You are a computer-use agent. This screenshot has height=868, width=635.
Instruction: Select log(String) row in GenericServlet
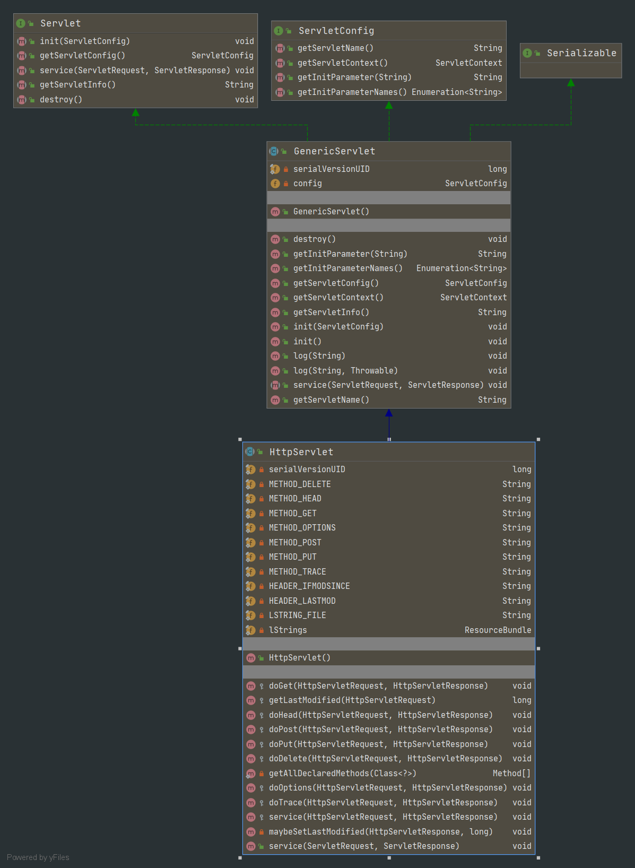(389, 356)
